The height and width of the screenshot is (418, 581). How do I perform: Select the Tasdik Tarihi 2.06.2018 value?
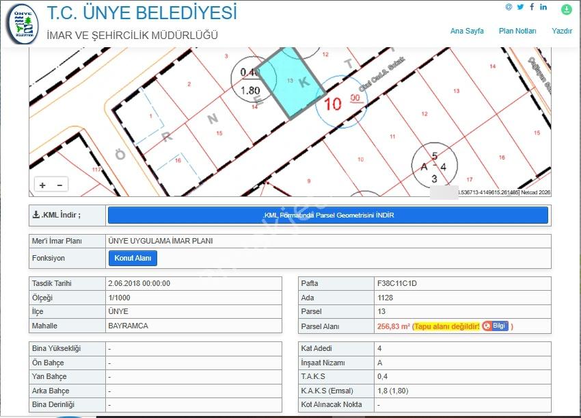pos(139,283)
